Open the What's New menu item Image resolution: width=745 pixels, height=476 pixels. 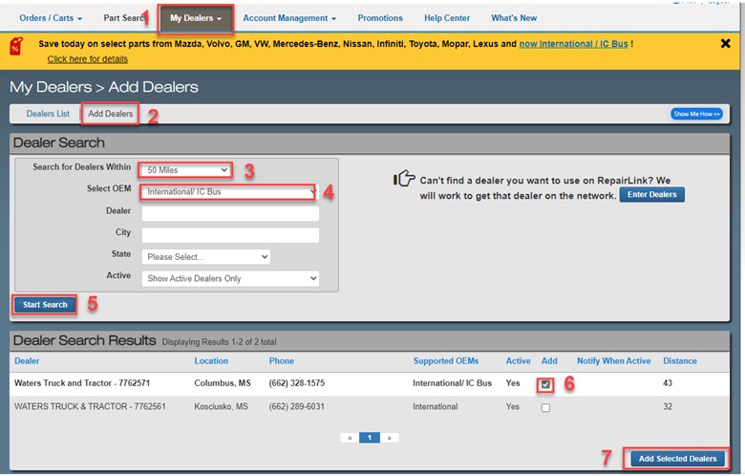pyautogui.click(x=514, y=18)
